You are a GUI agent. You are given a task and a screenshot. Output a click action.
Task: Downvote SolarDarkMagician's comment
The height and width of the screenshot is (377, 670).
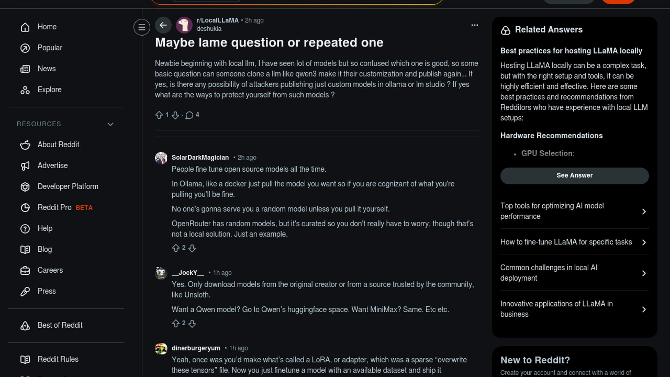point(192,248)
